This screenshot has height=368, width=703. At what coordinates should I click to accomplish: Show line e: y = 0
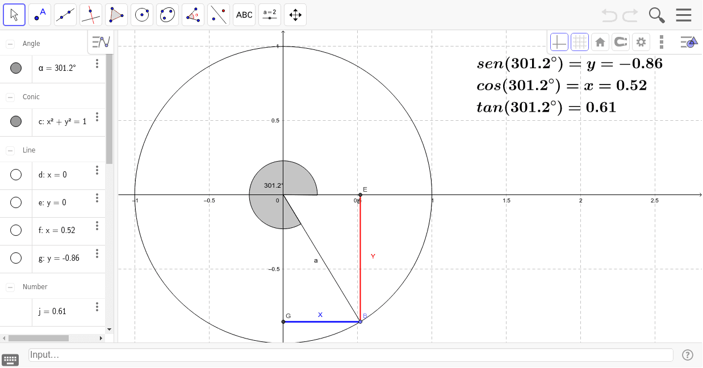[x=16, y=202]
